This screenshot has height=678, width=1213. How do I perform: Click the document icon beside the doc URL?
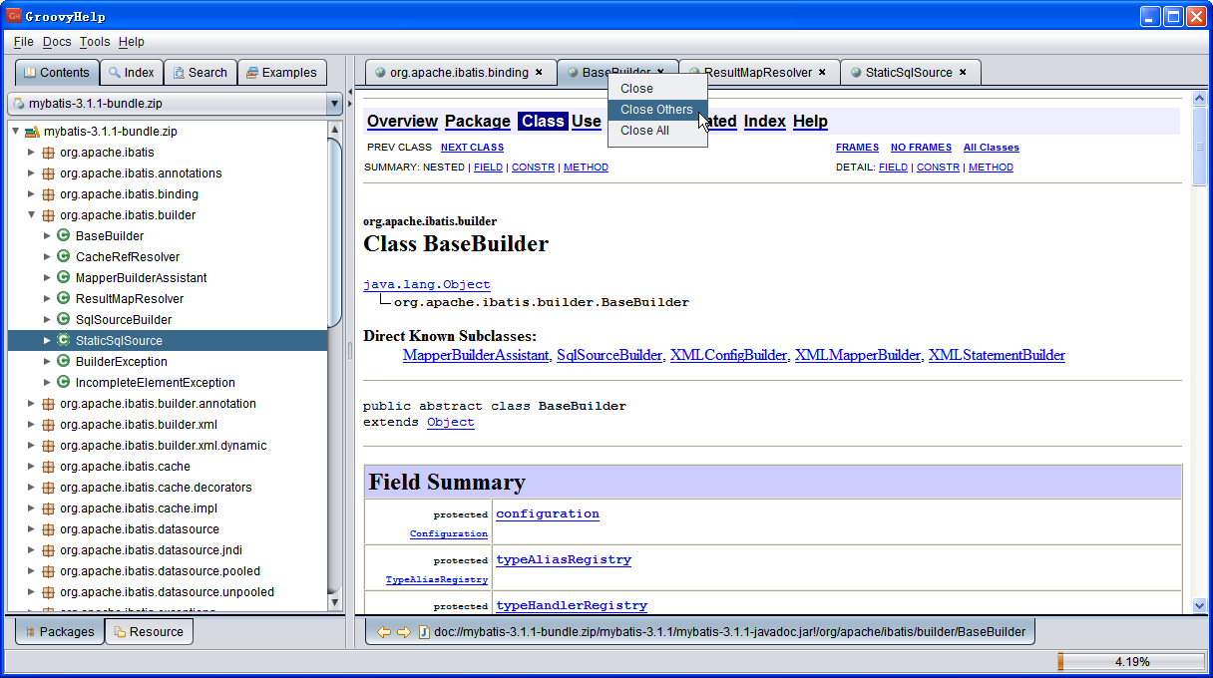click(423, 632)
